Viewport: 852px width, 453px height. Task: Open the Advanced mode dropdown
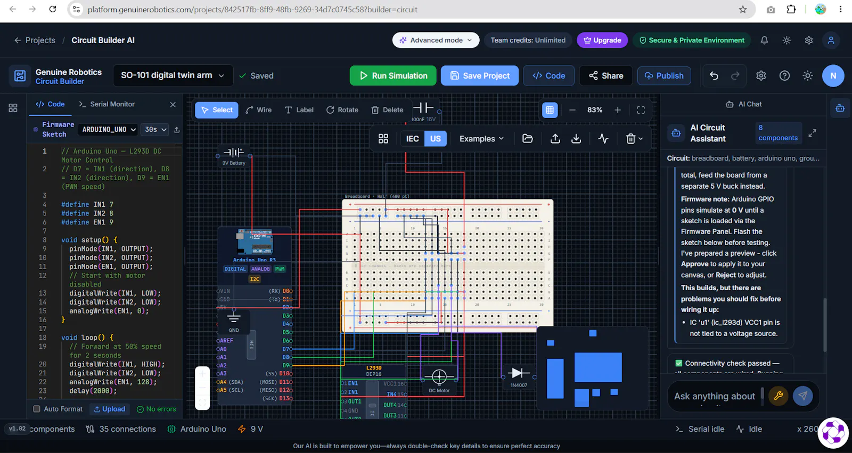point(436,40)
